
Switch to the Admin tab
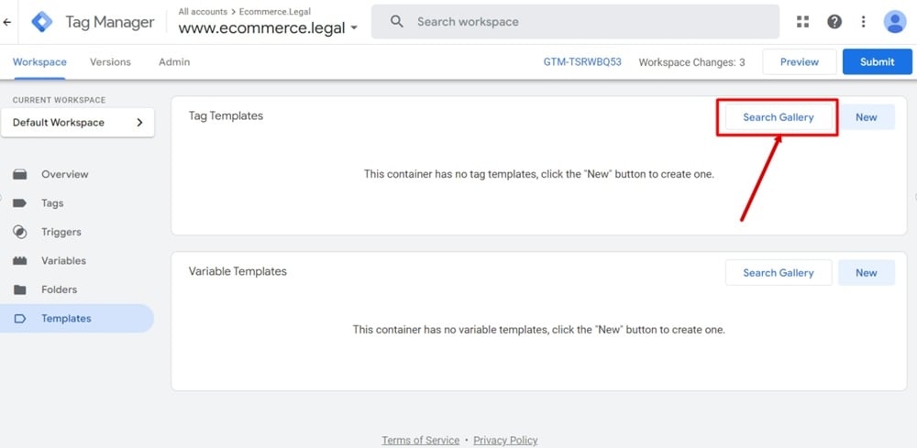[174, 62]
